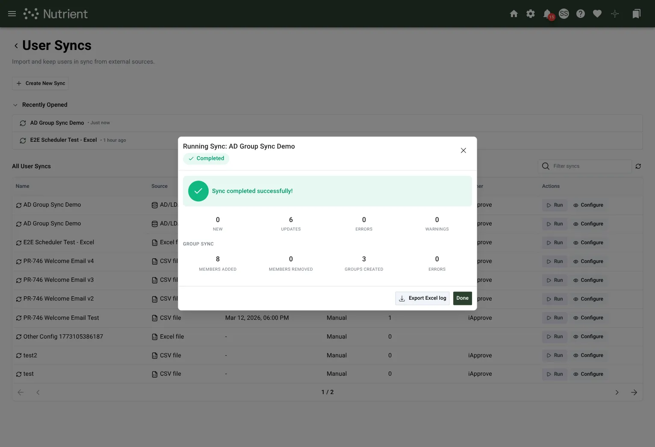Viewport: 655px width, 447px height.
Task: View notifications via the bell icon
Action: pyautogui.click(x=547, y=14)
